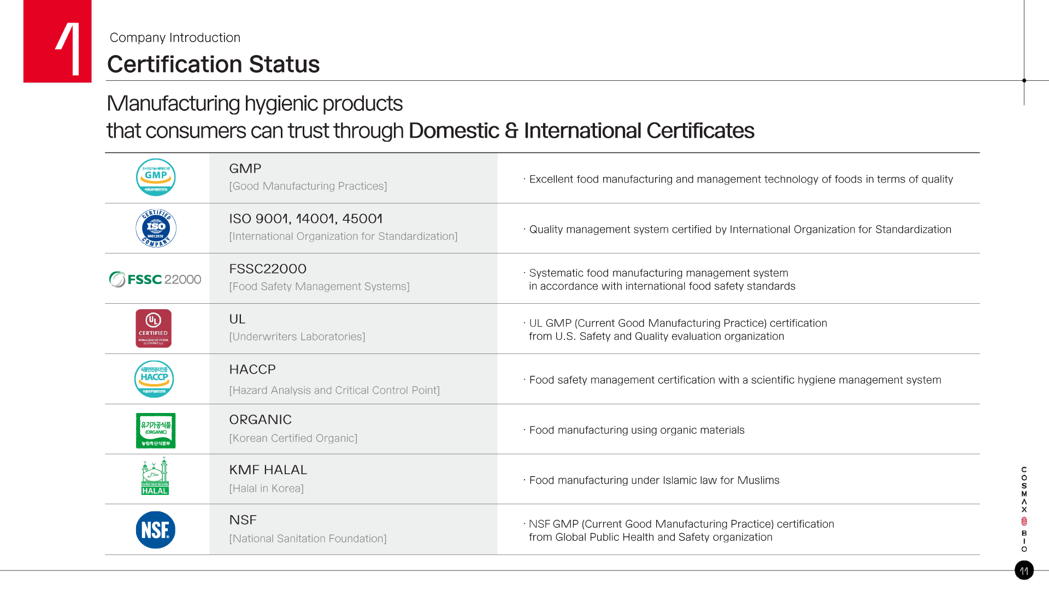Click the Underwriters Laboratories subtitle
This screenshot has width=1049, height=590.
click(x=297, y=337)
